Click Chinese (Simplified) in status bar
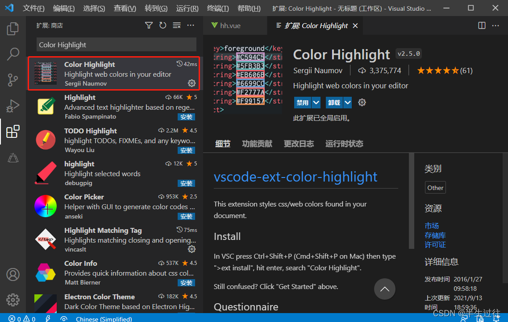 104,319
